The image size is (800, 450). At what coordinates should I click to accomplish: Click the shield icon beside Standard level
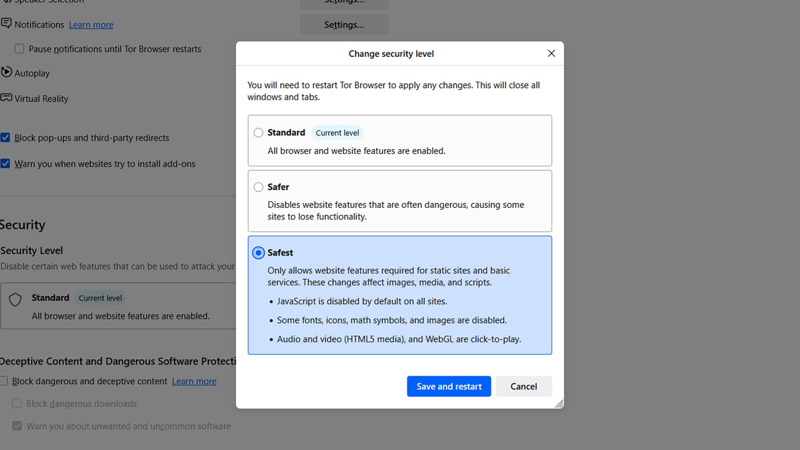coord(15,299)
